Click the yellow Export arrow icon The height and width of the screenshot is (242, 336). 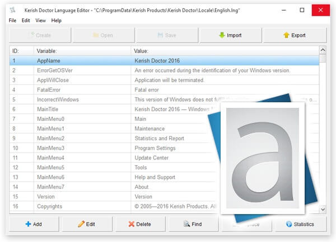coord(286,35)
